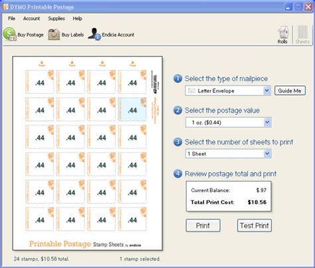This screenshot has width=315, height=268.
Task: Minimize the DYMO Printable Postage window
Action: click(x=288, y=7)
